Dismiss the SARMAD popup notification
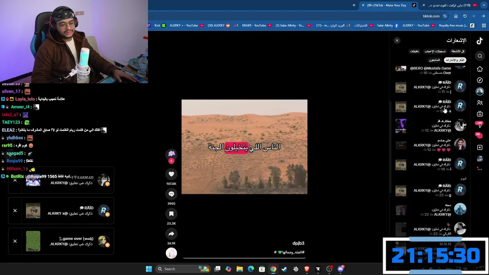489x275 pixels. tap(15, 180)
